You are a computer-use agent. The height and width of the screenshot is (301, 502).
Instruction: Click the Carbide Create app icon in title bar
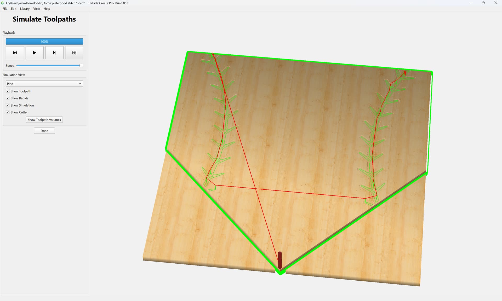click(3, 3)
